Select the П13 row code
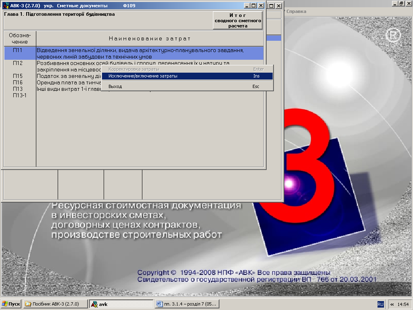The width and height of the screenshot is (413, 310). click(18, 89)
